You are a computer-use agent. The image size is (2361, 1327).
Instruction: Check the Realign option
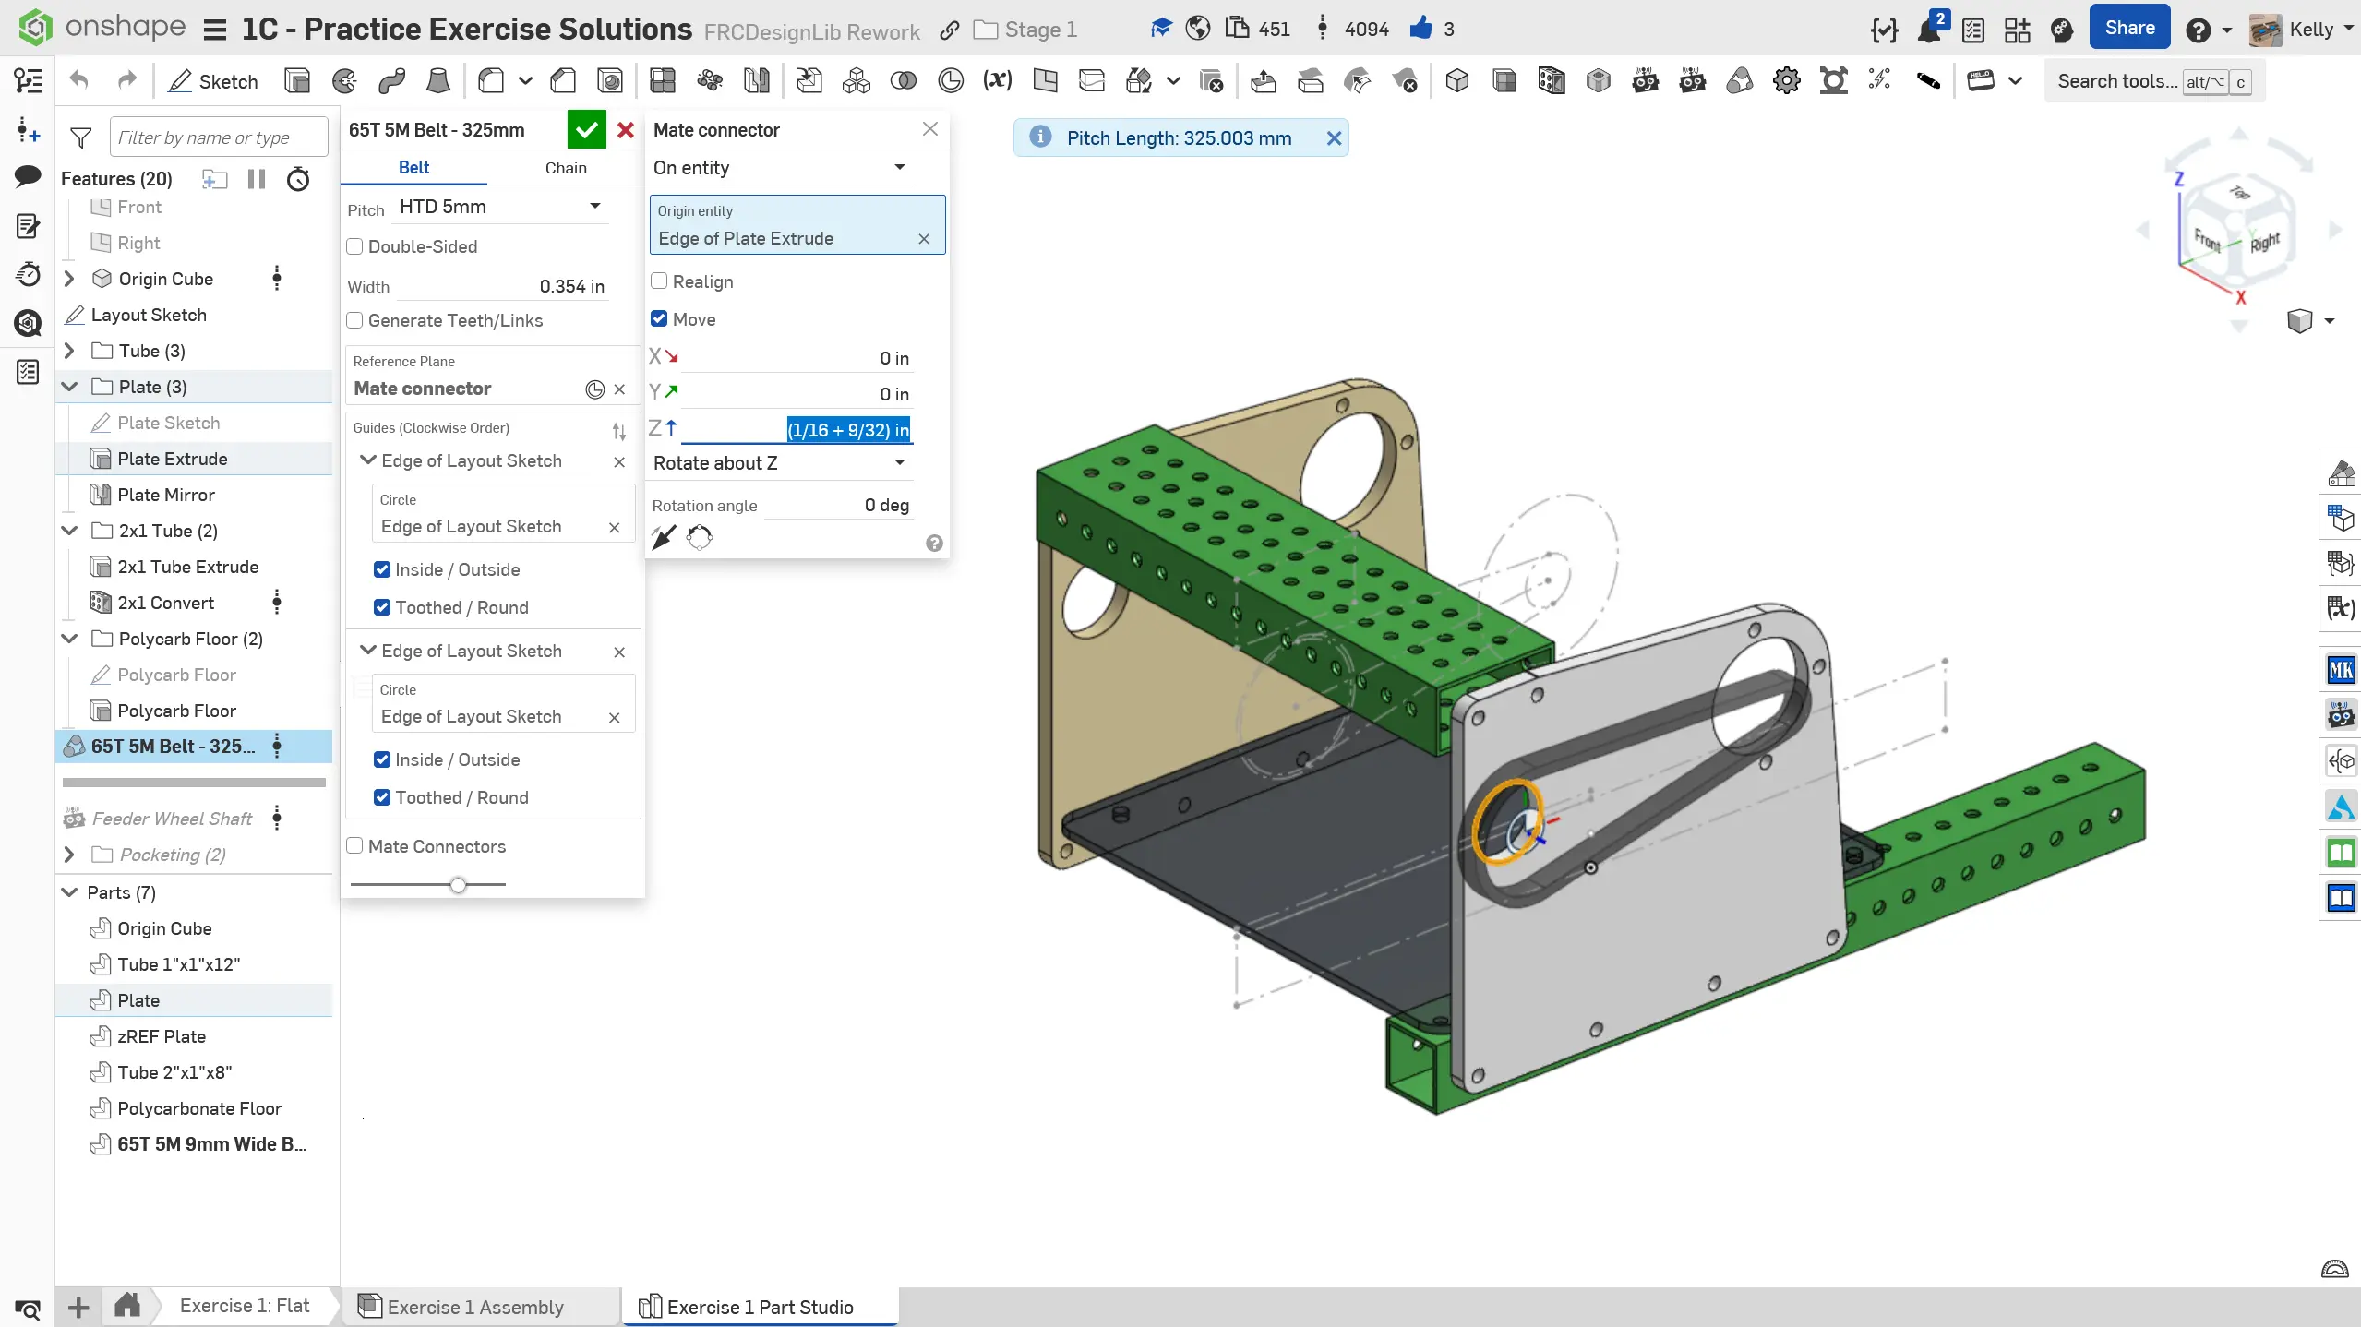pyautogui.click(x=659, y=281)
